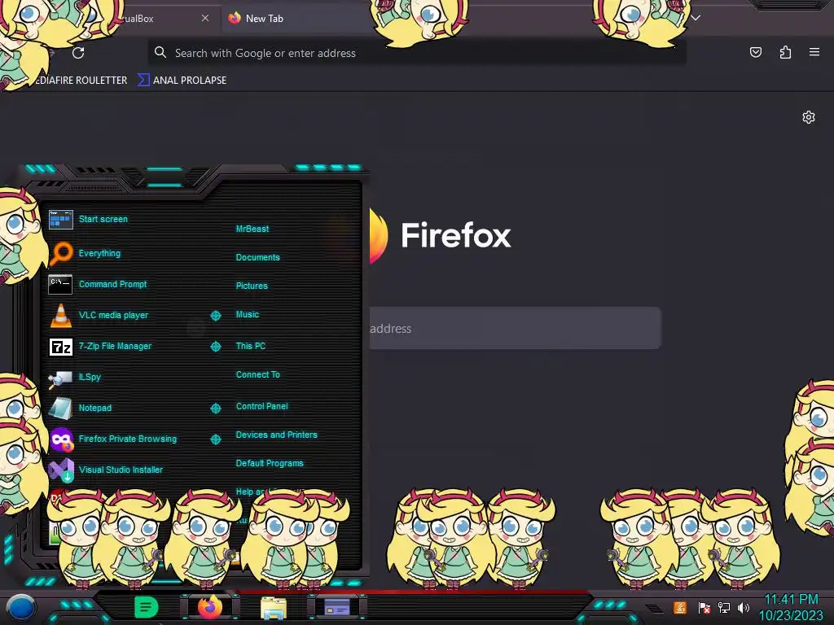Expand the 7-Zip File Manager jump list arrow
The image size is (834, 625).
coord(215,347)
